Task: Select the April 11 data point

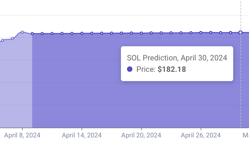Action: [52, 33]
